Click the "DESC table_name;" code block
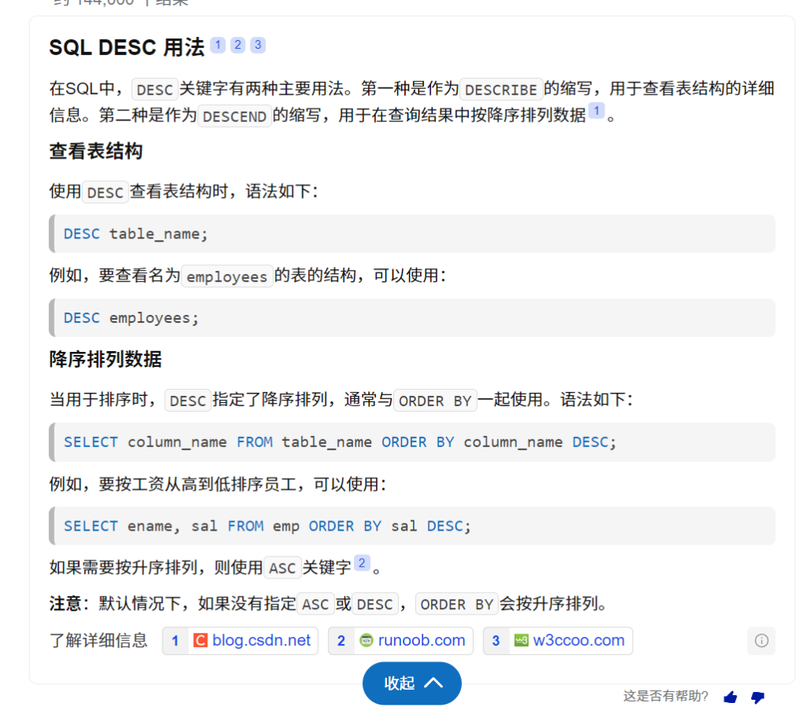Viewport: 807px width, 714px height. pos(411,234)
